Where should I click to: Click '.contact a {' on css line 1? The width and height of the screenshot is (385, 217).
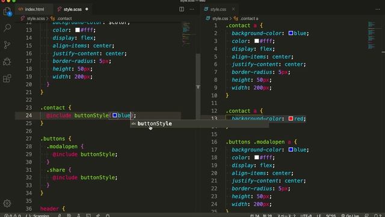click(x=244, y=25)
